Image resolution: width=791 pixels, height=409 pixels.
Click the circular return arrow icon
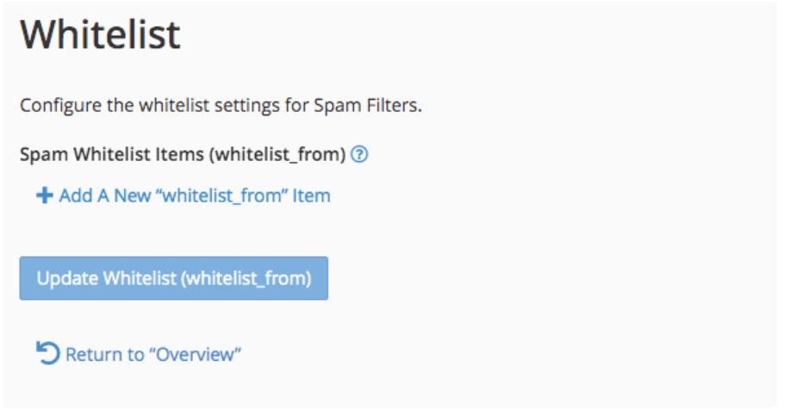(48, 353)
